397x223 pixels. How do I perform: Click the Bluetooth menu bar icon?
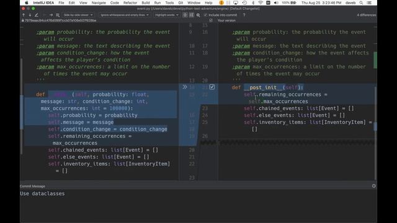253,2
